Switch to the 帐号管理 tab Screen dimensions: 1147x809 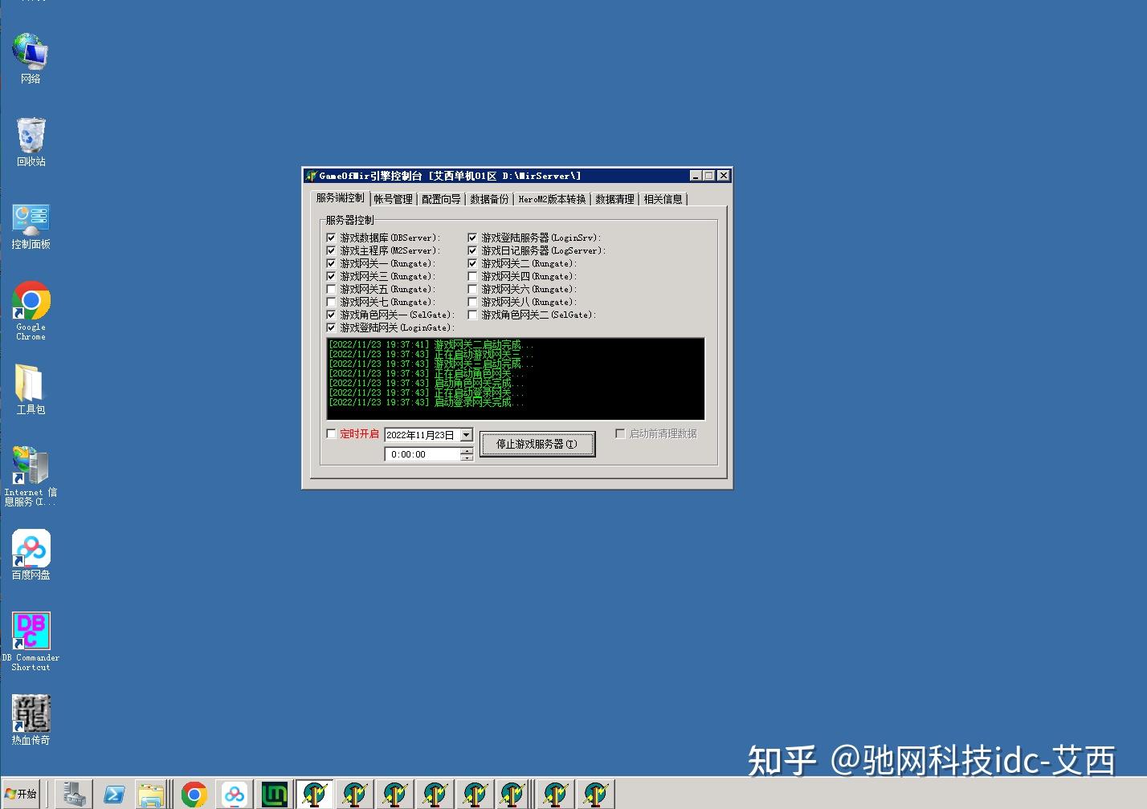[x=393, y=199]
